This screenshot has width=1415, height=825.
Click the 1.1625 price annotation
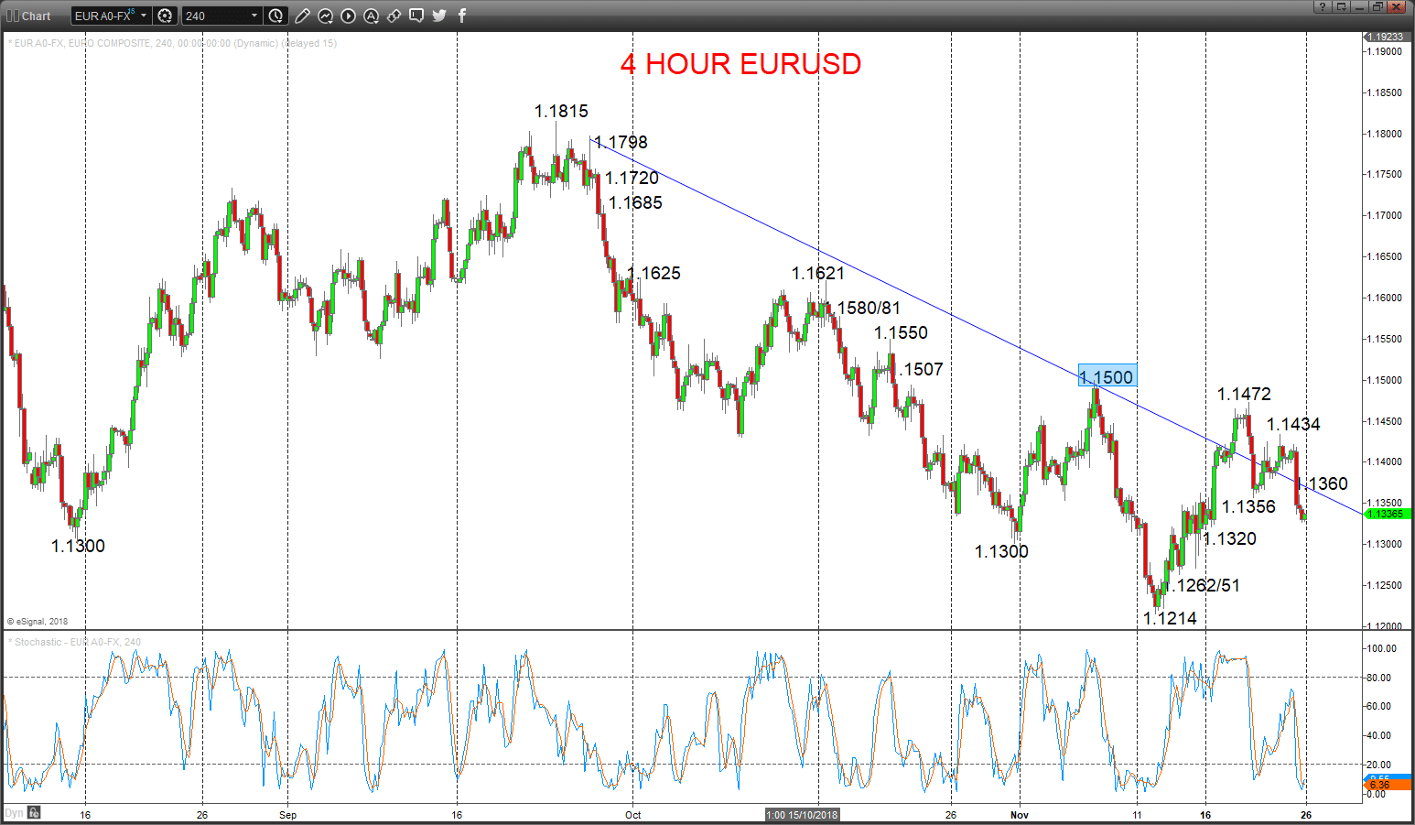[654, 273]
